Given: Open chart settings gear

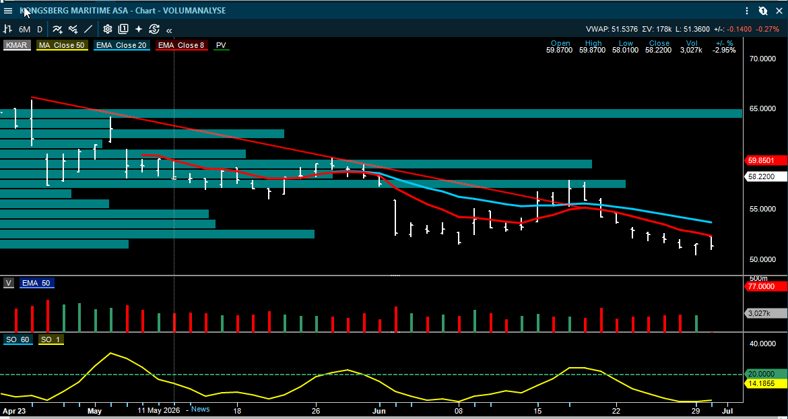Looking at the screenshot, I should [108, 29].
